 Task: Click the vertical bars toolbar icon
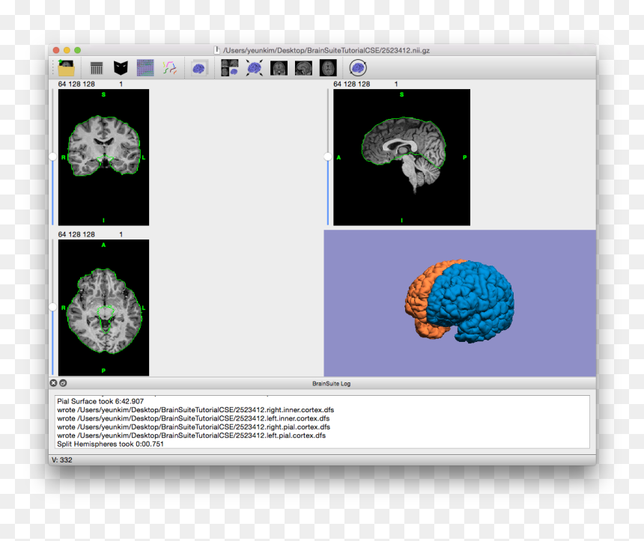97,68
